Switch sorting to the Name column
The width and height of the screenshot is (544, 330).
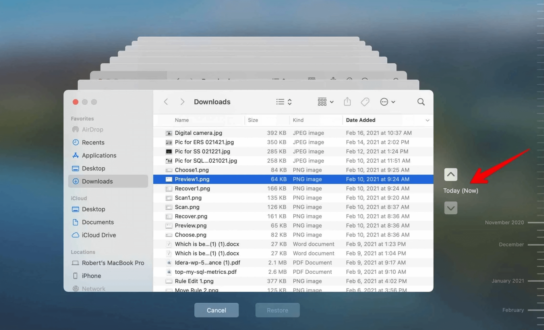click(182, 120)
